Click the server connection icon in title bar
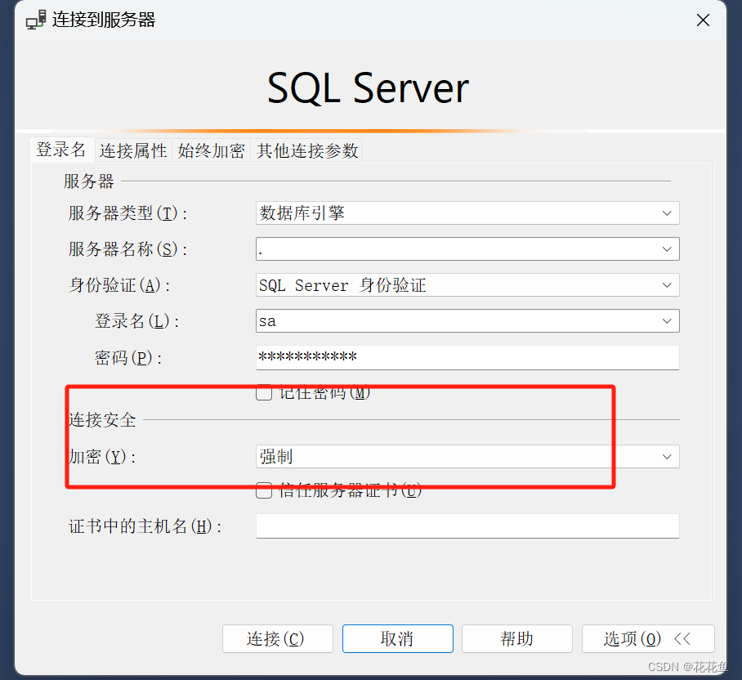This screenshot has width=742, height=680. click(35, 20)
